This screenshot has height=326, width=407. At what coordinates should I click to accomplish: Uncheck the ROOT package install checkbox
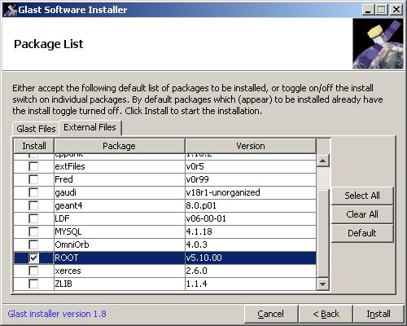pyautogui.click(x=33, y=258)
